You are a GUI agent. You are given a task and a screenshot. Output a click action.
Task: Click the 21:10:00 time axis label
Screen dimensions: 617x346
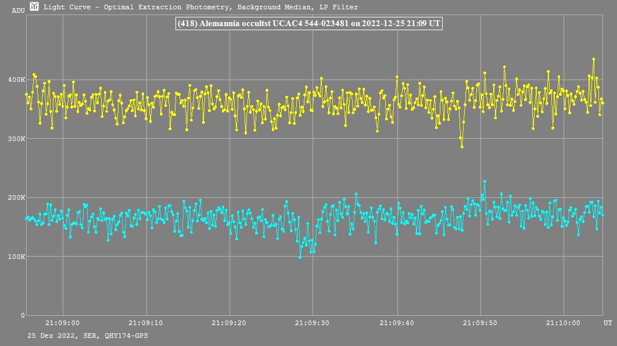[564, 323]
